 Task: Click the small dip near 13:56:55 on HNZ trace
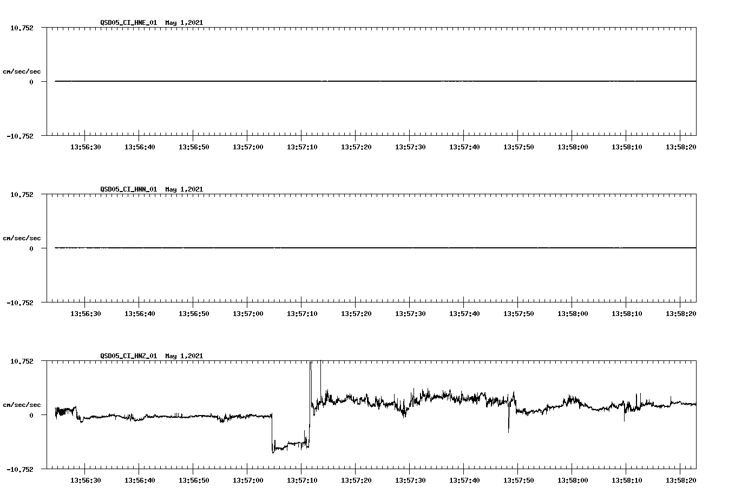point(222,421)
